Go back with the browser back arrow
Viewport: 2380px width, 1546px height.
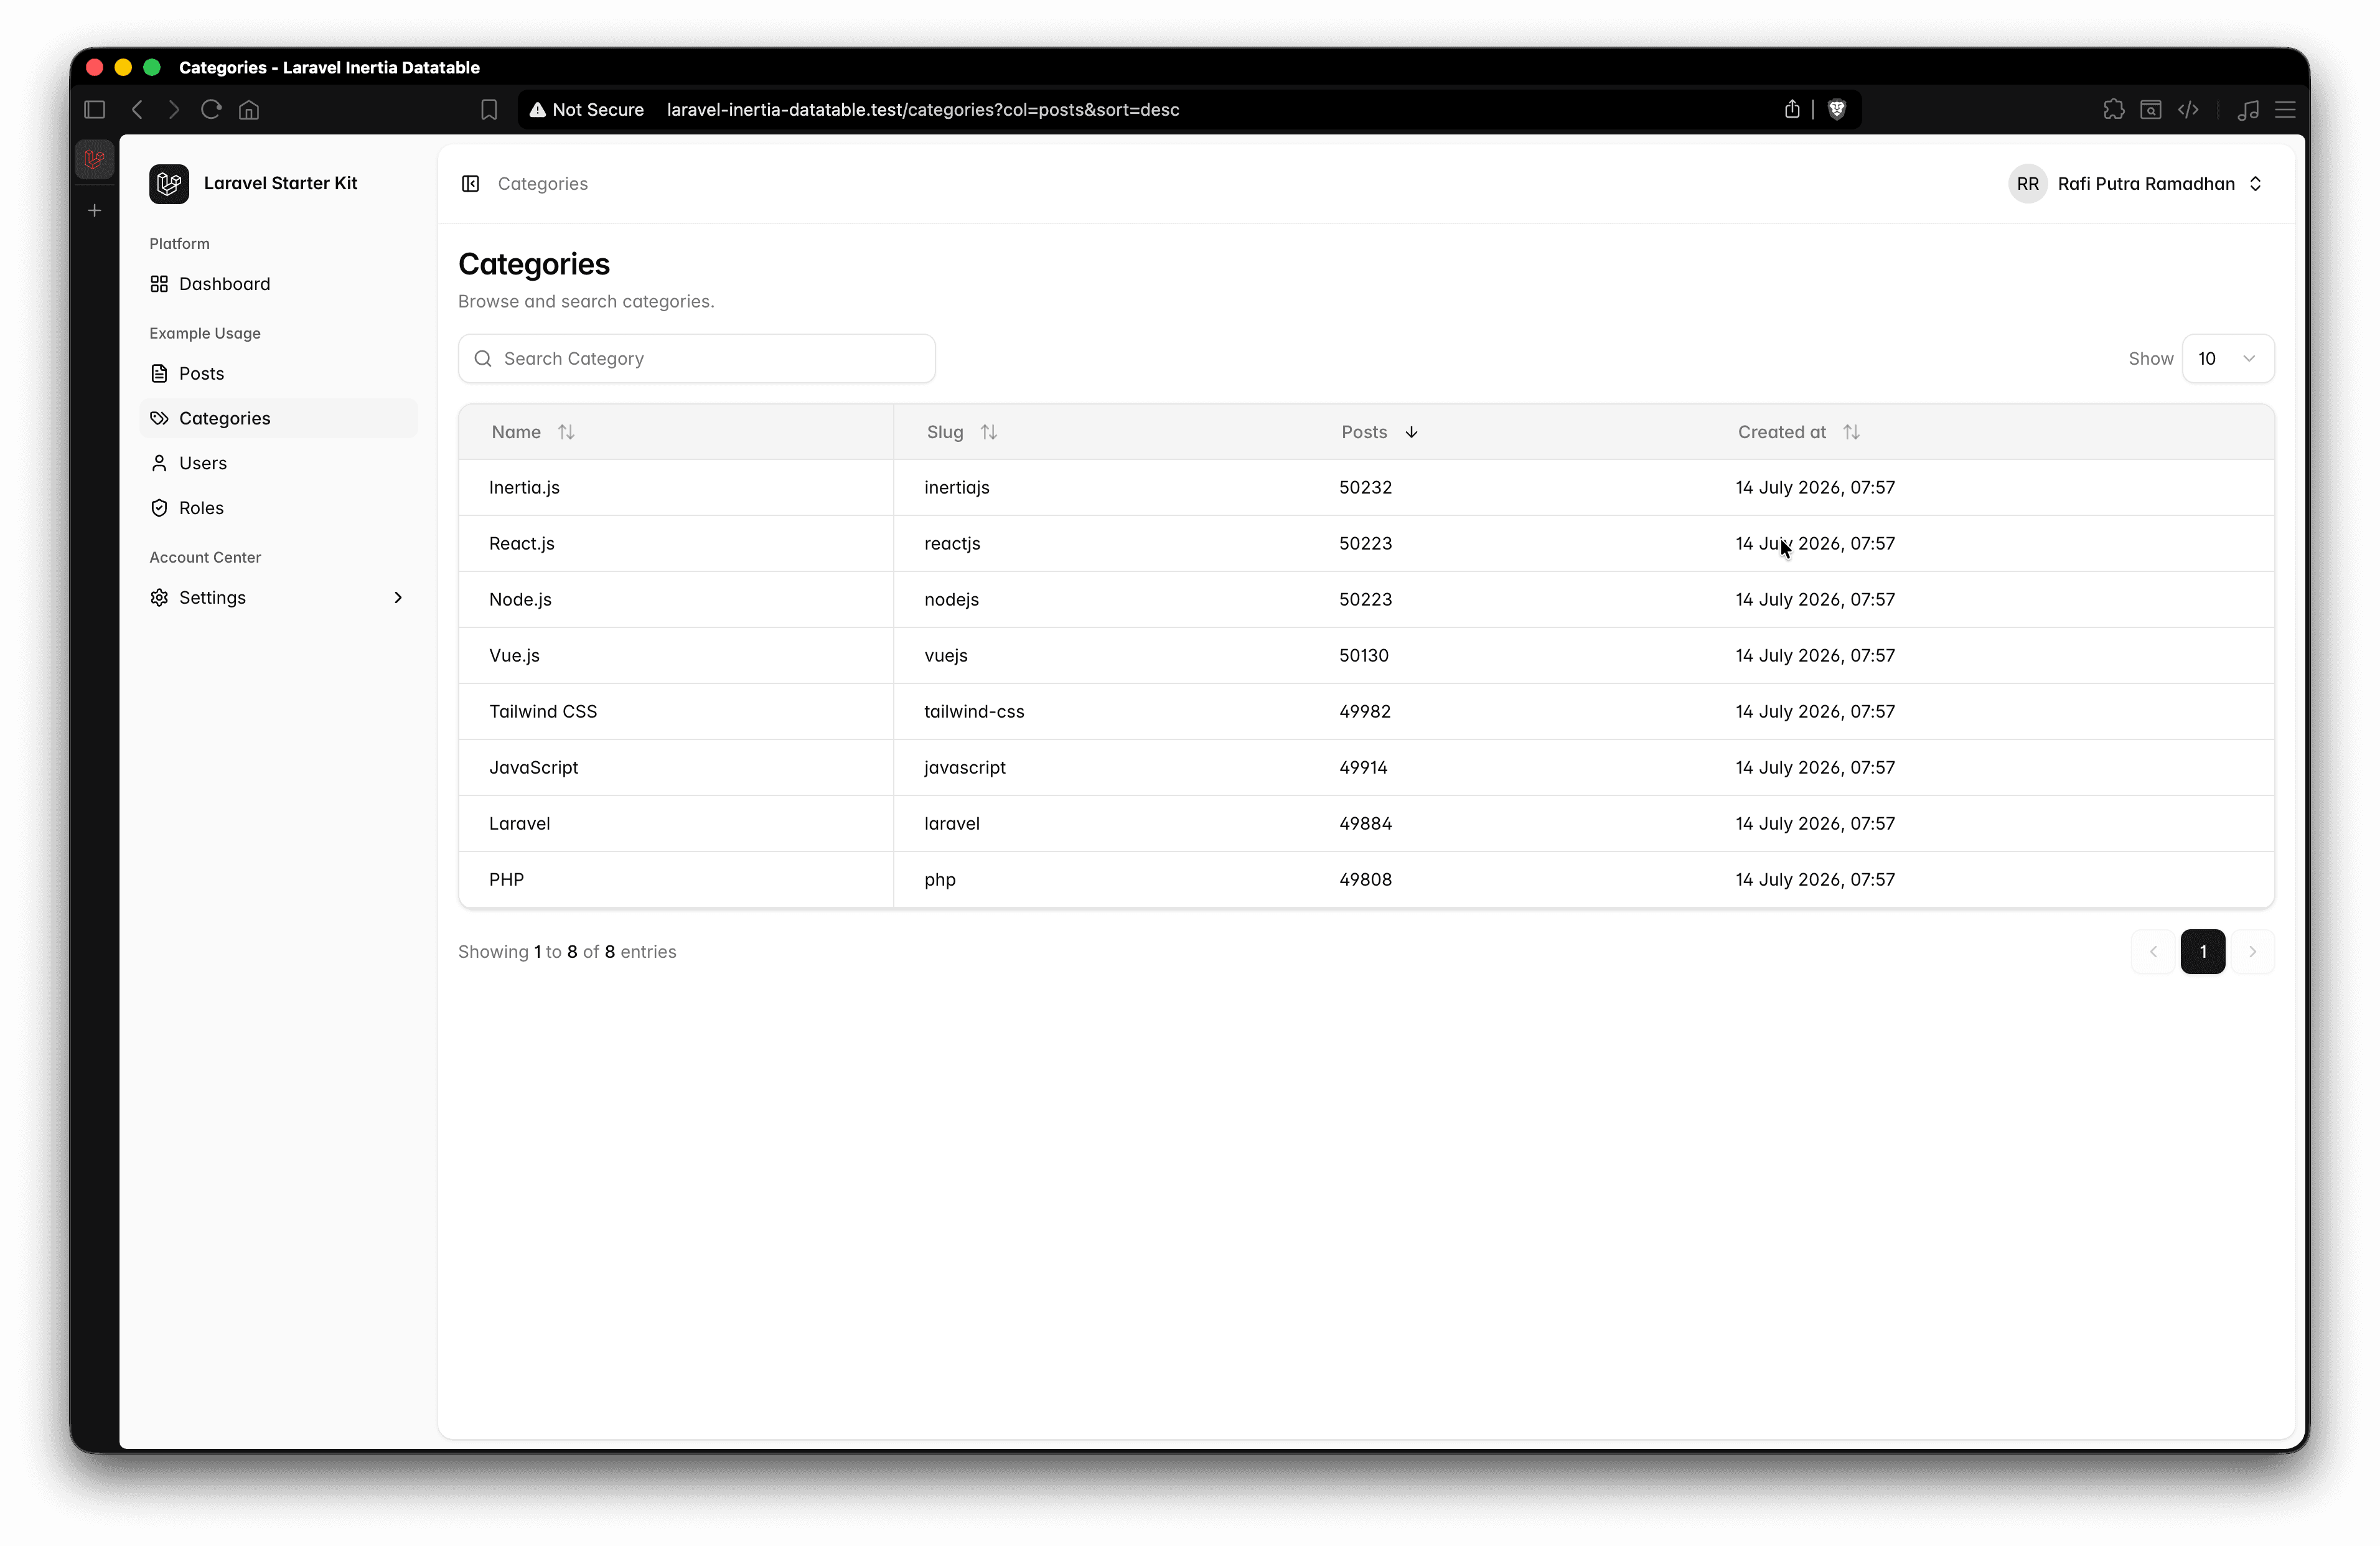click(x=137, y=110)
